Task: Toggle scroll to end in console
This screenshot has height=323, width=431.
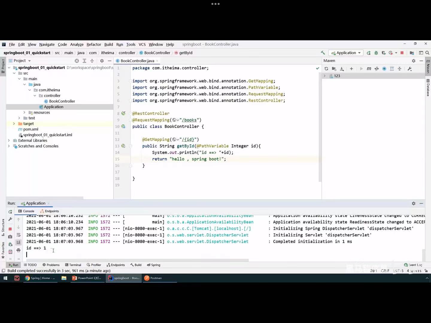Action: tap(19, 242)
